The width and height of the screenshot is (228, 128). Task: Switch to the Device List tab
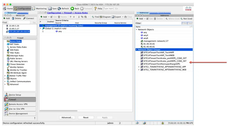(11, 13)
